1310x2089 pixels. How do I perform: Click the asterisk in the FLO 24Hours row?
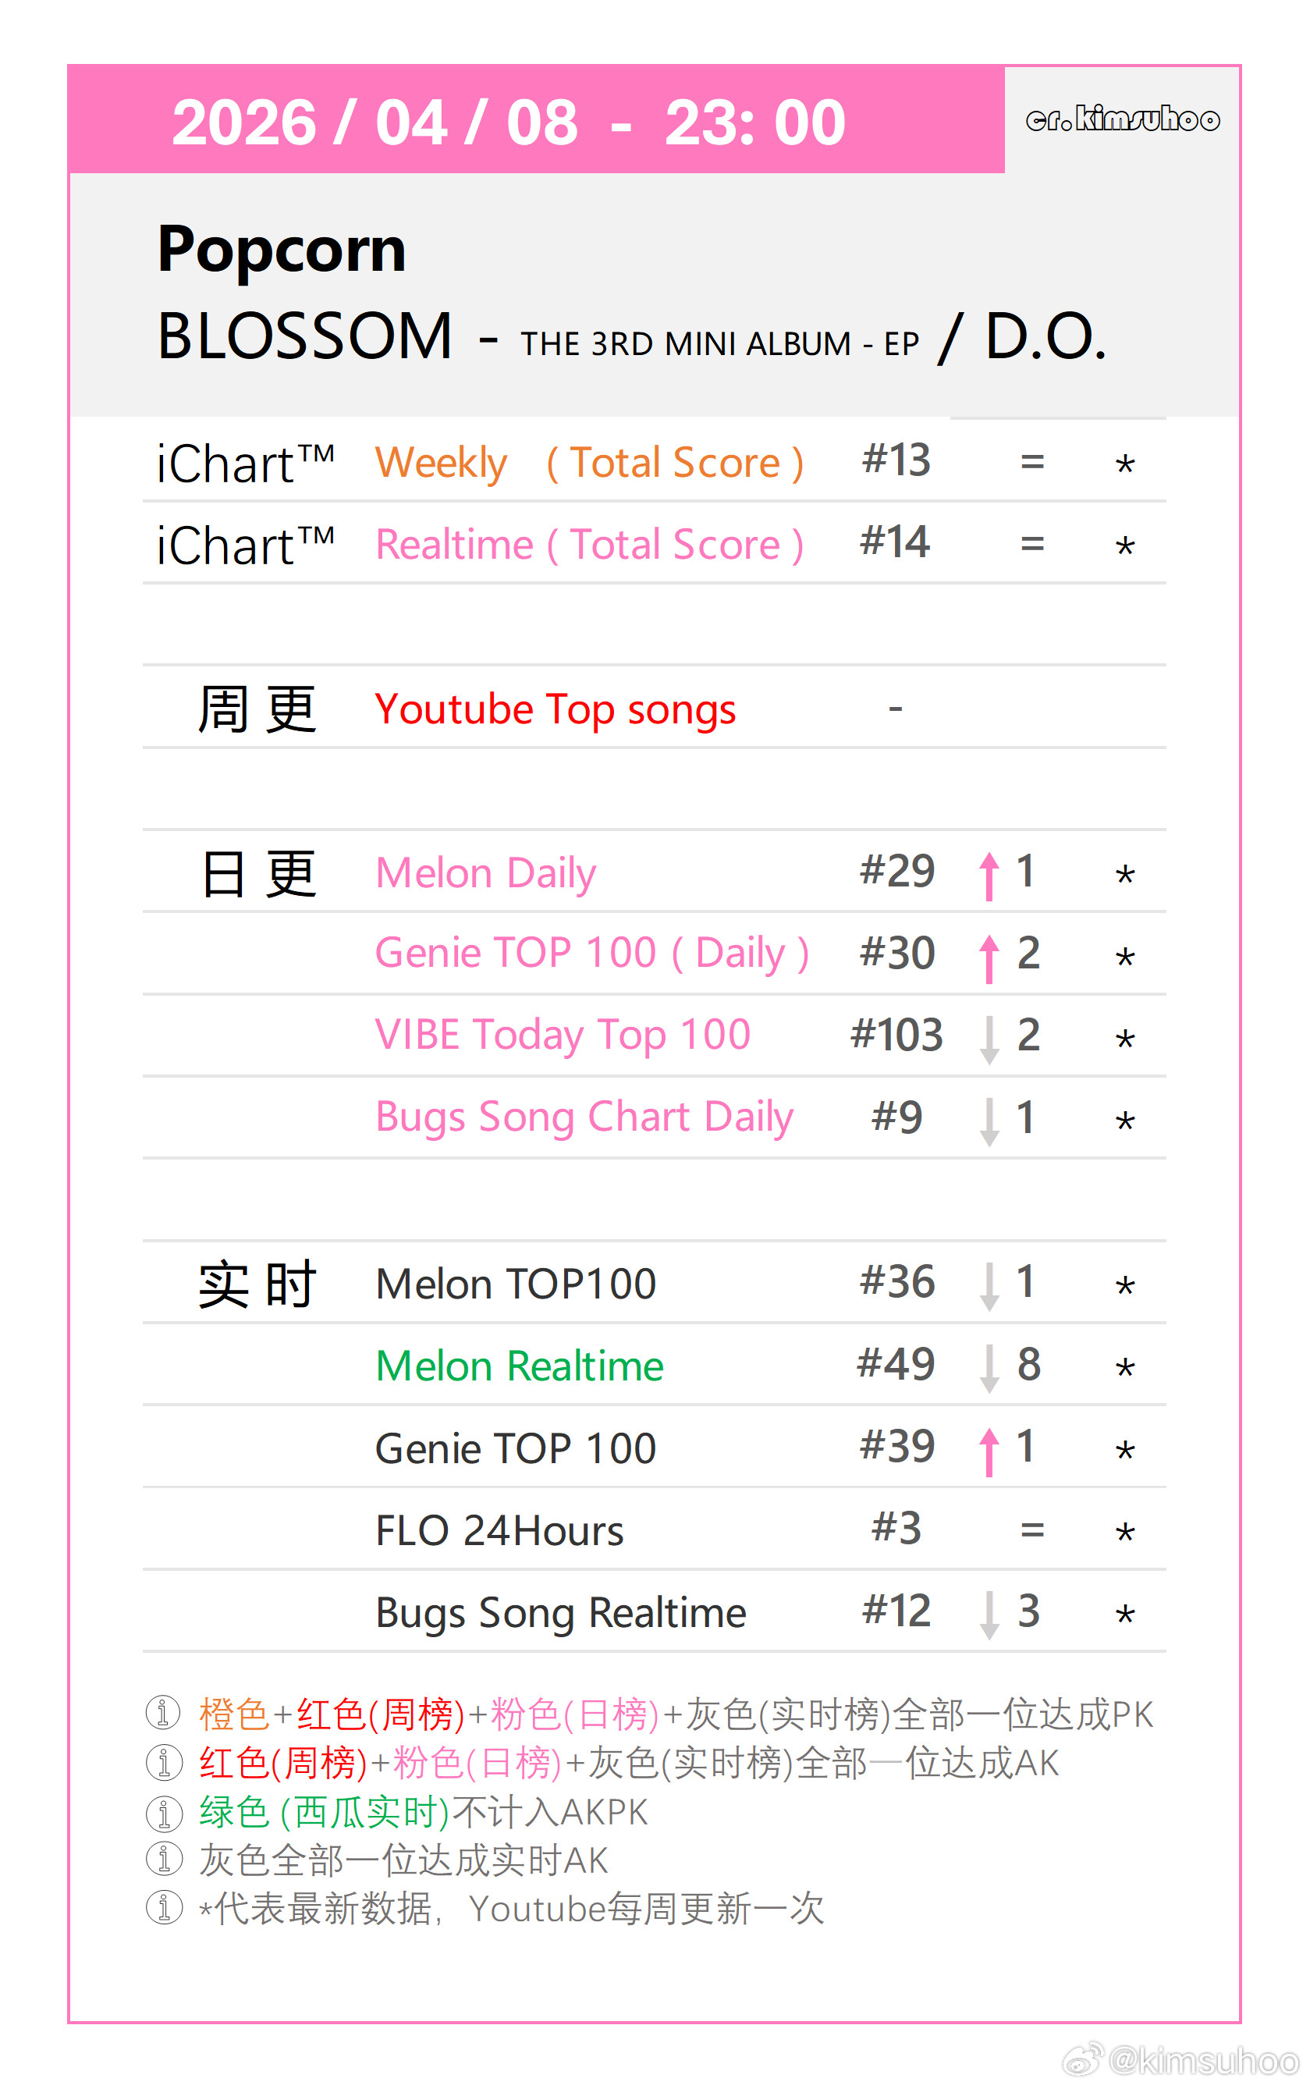tap(1124, 1533)
